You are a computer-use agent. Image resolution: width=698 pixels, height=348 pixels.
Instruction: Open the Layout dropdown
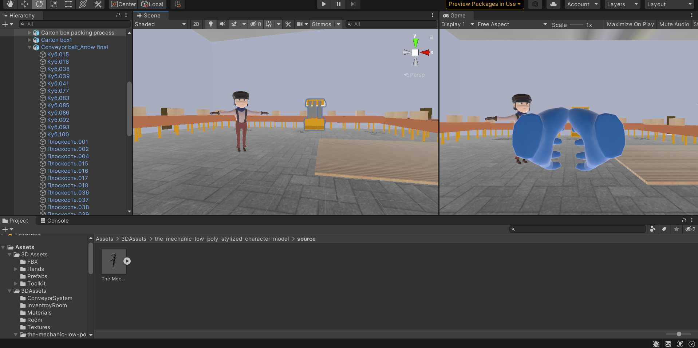point(669,4)
